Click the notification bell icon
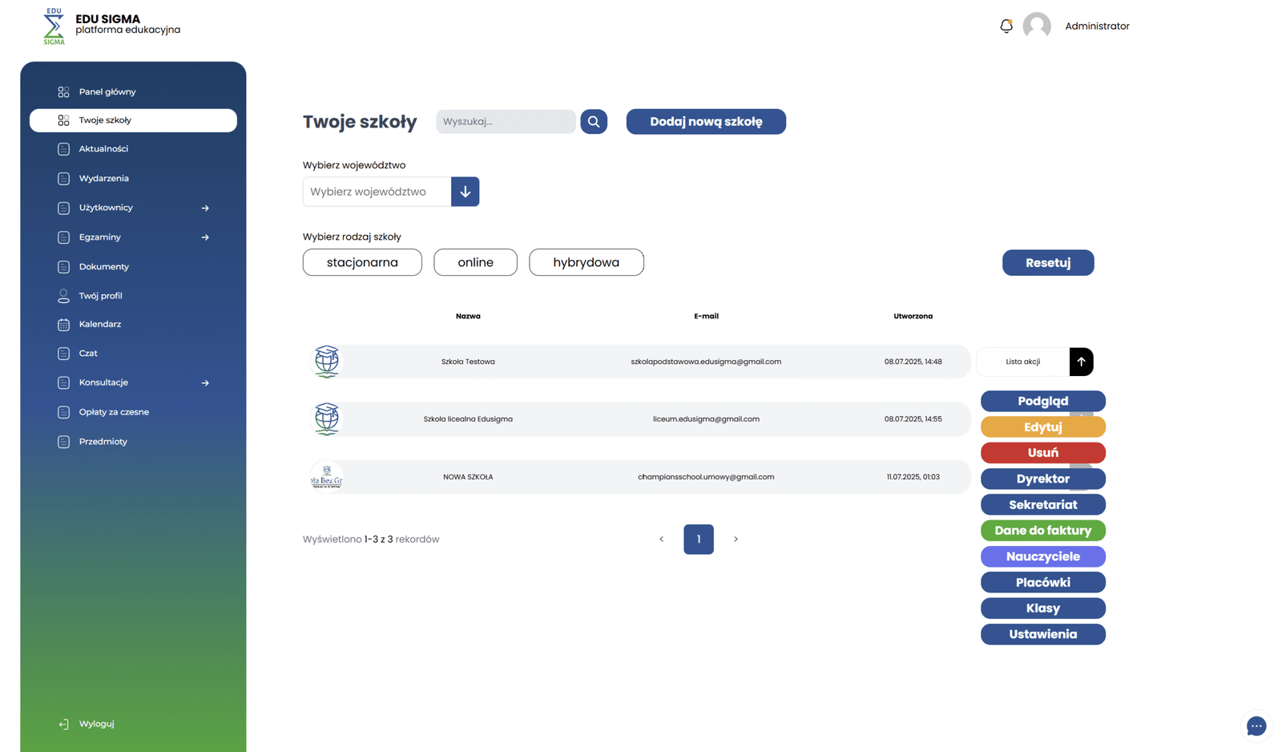 coord(1006,26)
